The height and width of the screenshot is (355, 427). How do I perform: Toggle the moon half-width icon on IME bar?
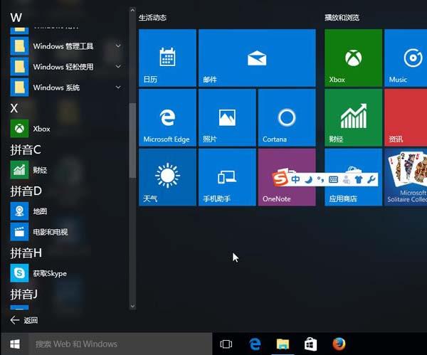(308, 180)
